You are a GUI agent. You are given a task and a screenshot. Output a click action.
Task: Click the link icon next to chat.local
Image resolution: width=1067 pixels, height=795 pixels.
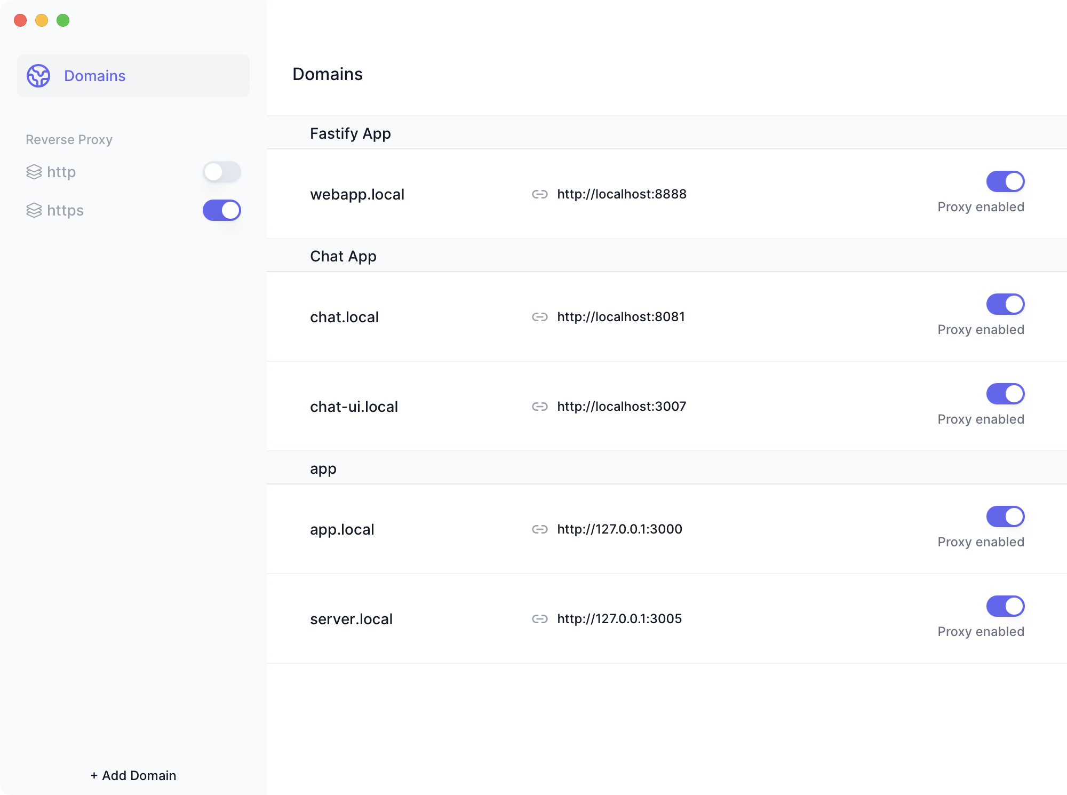tap(540, 316)
